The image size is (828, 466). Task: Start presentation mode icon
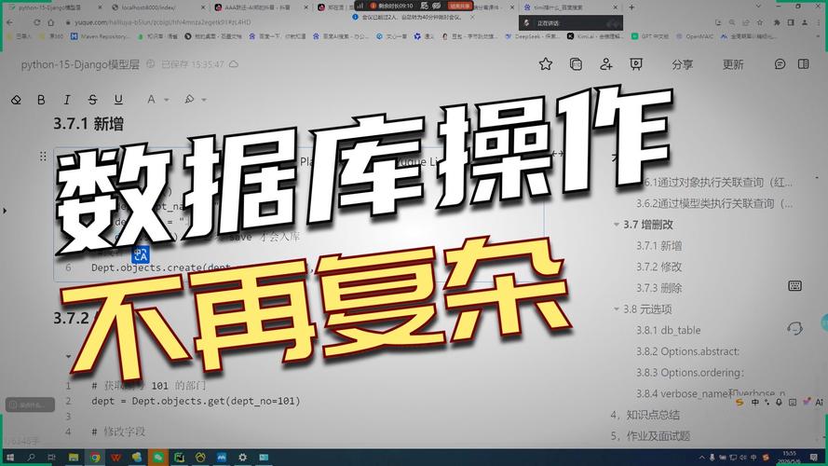[636, 64]
